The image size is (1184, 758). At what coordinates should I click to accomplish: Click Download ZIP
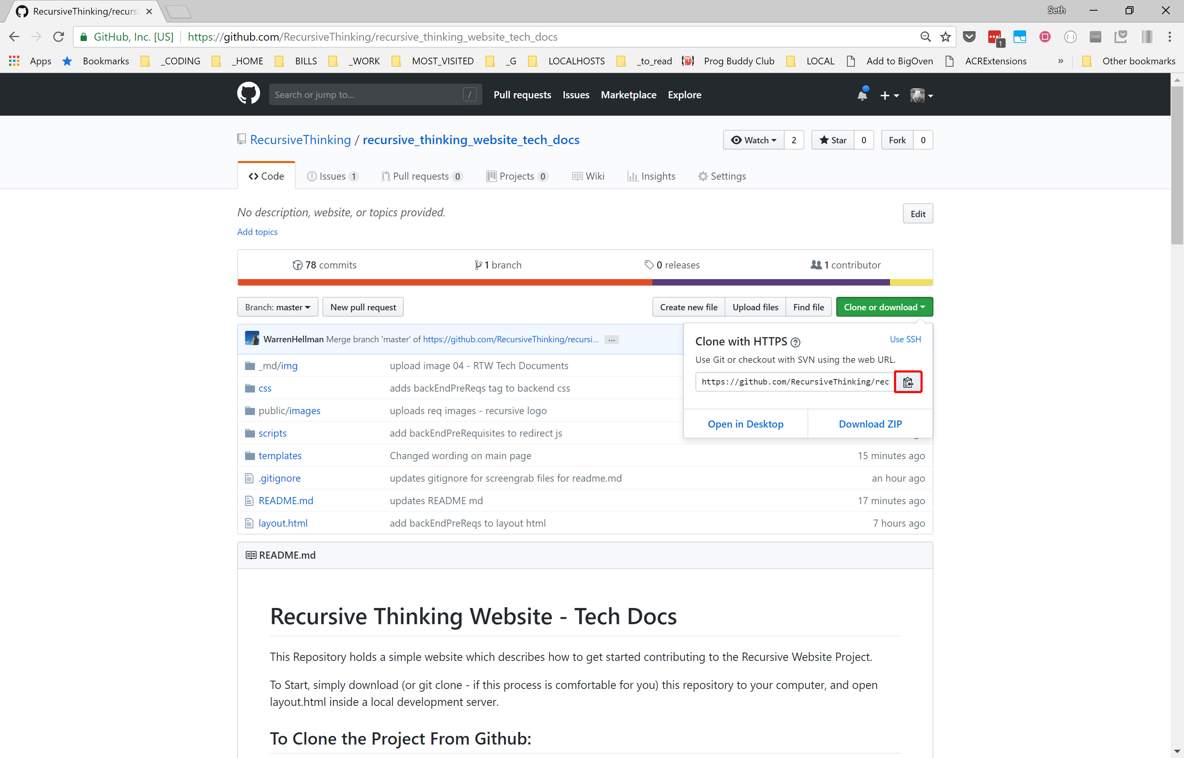click(870, 424)
